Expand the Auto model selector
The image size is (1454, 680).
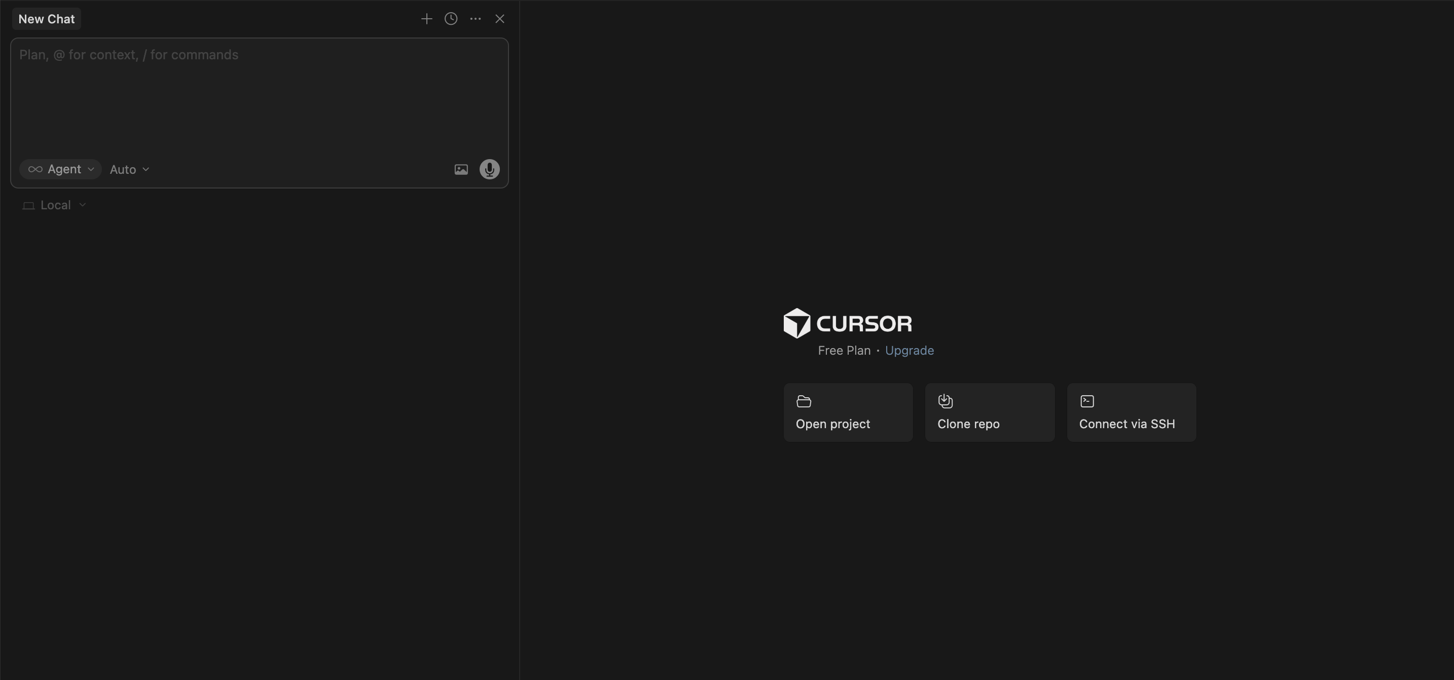pos(129,169)
